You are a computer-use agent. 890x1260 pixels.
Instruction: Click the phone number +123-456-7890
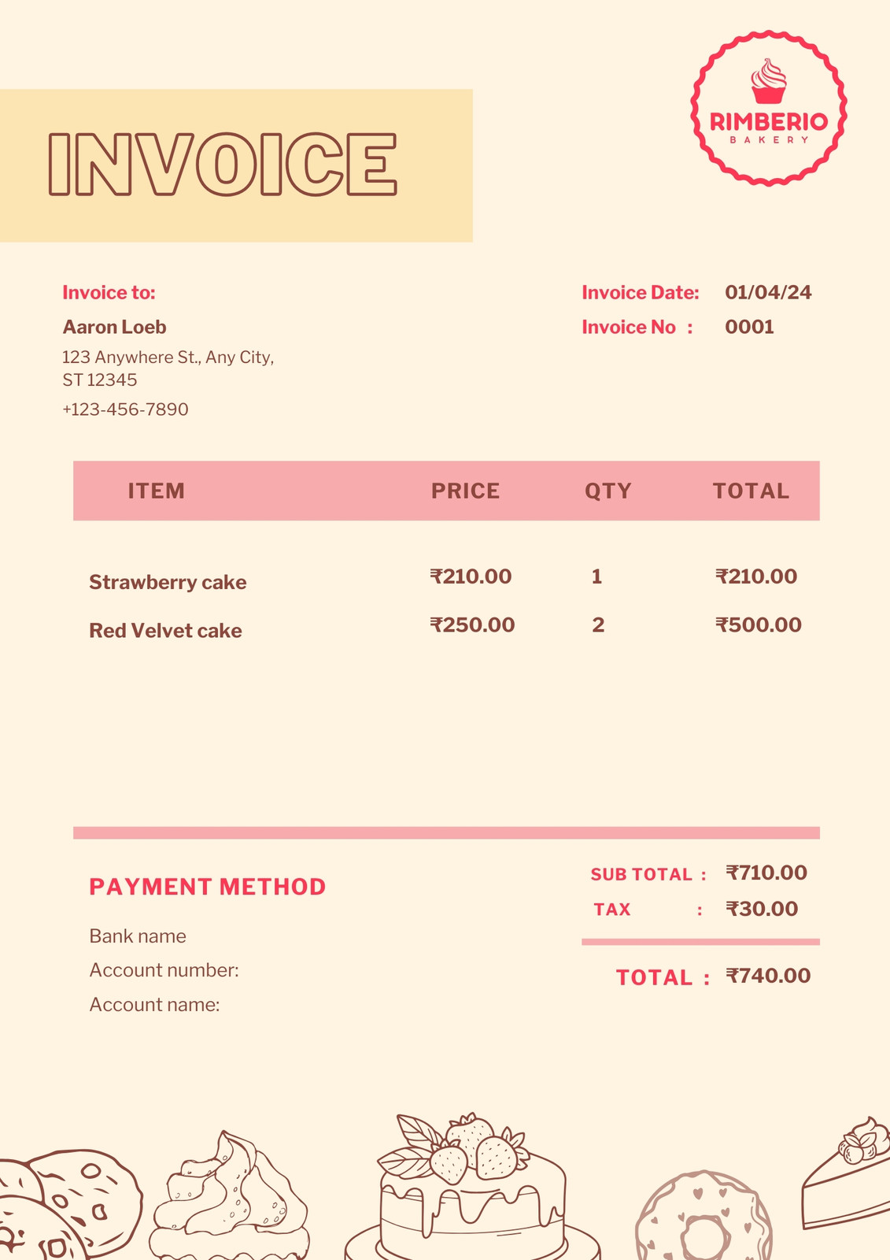tap(125, 409)
